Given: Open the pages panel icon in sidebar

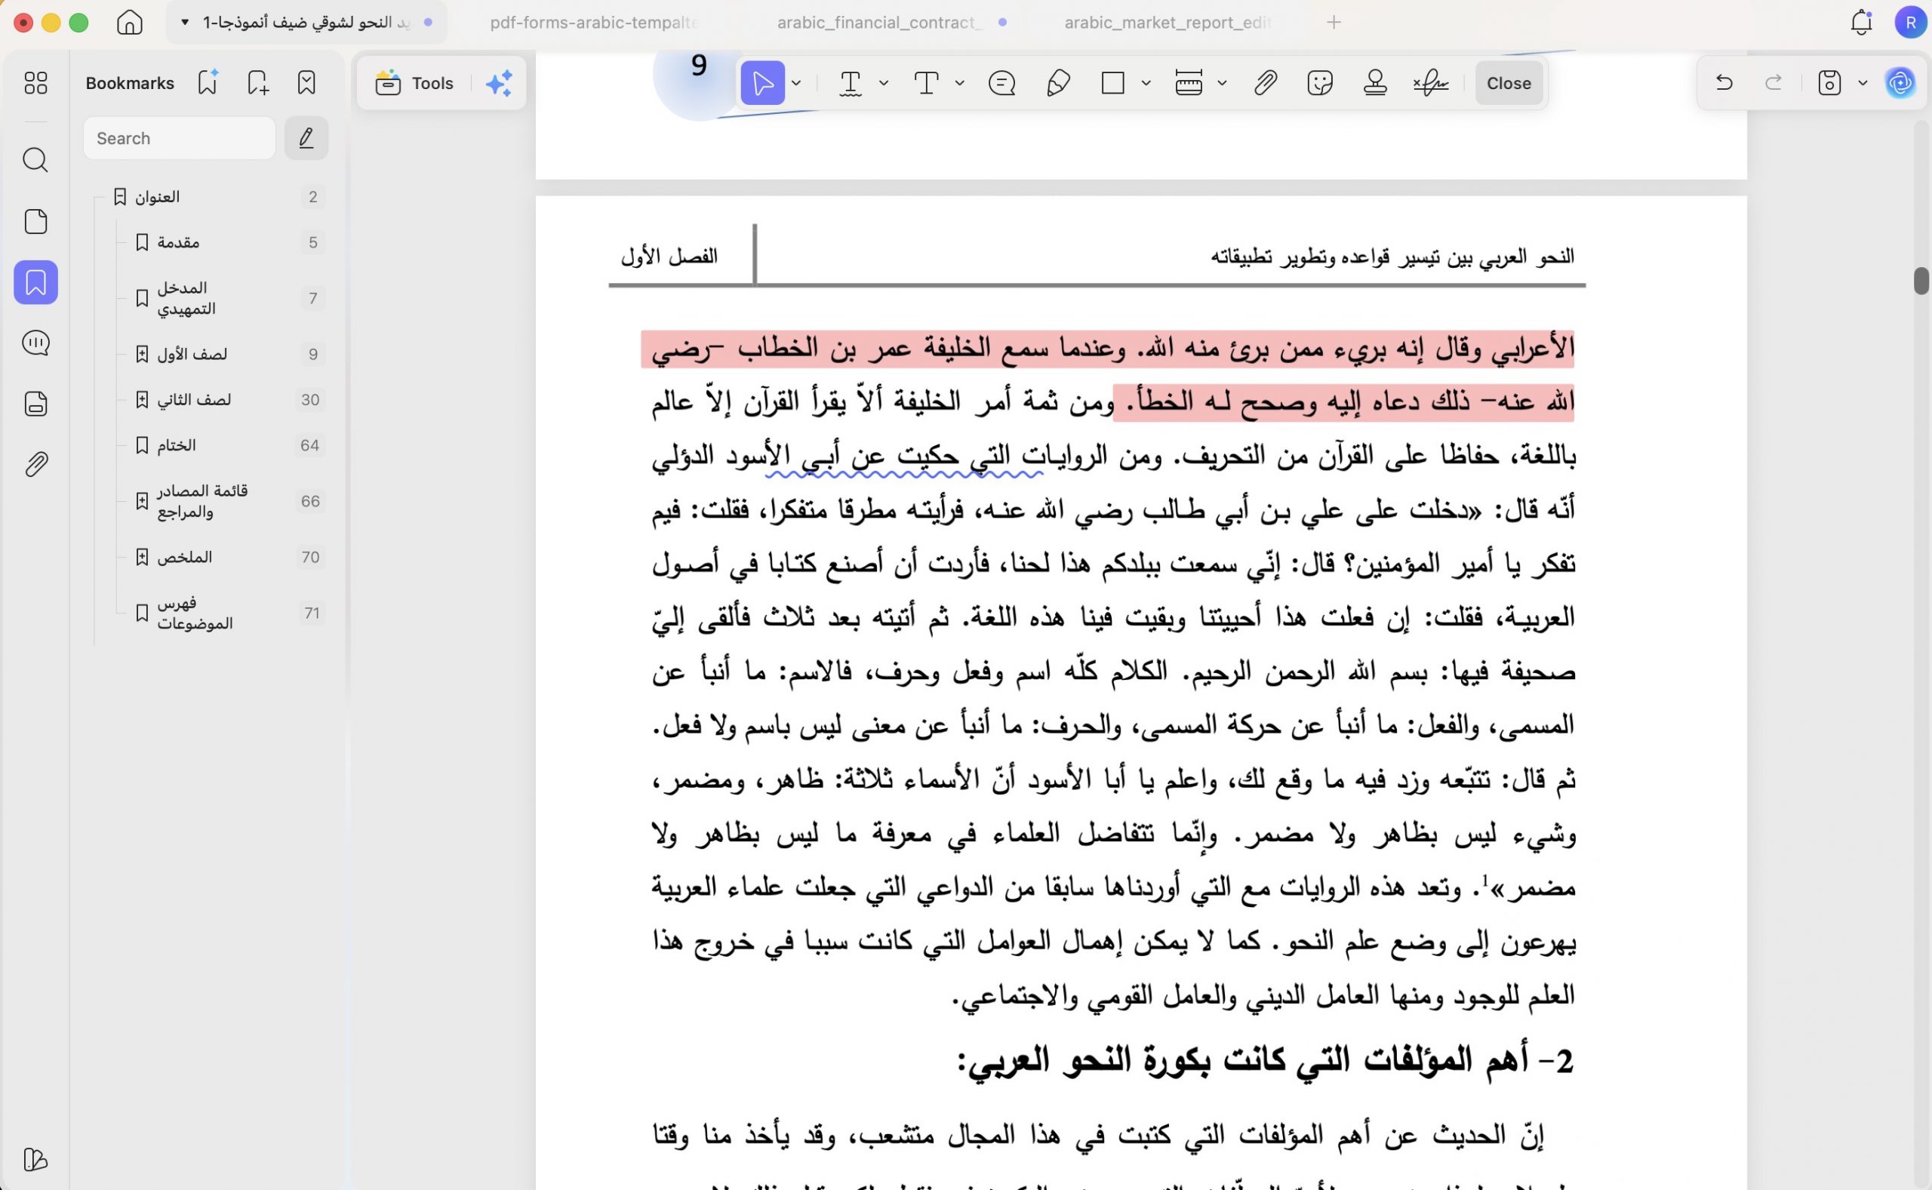Looking at the screenshot, I should pos(35,221).
